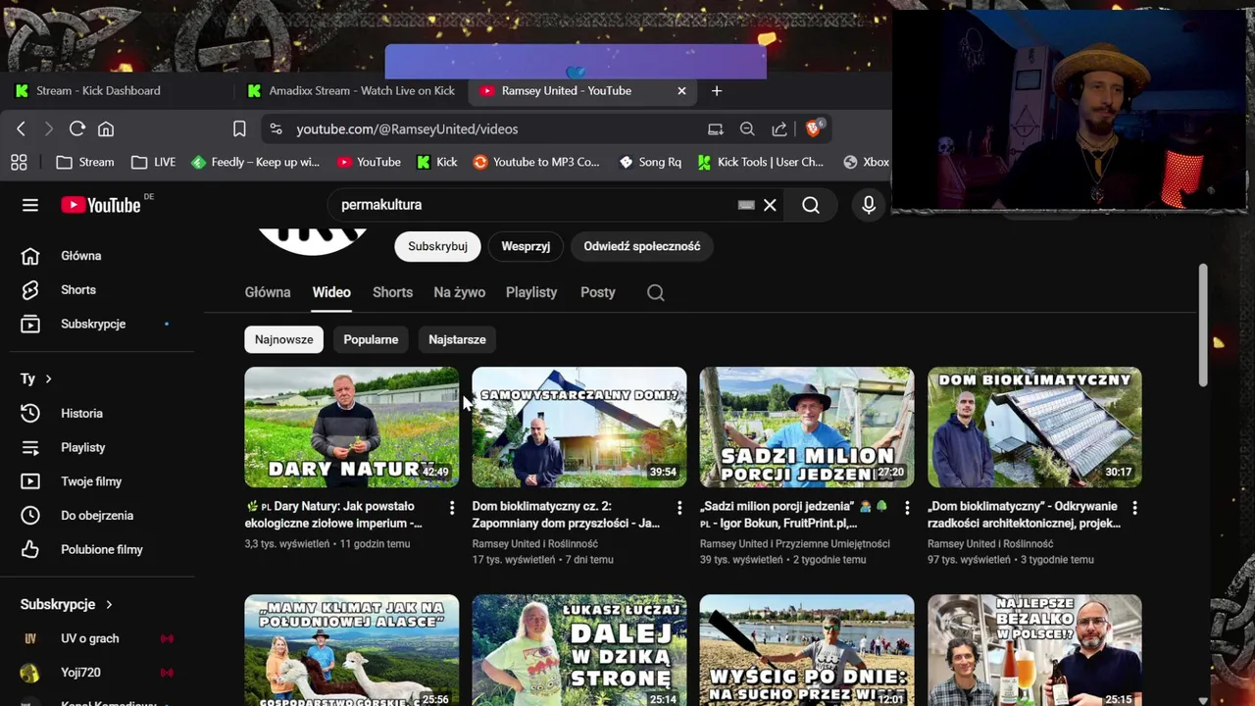Click the browser home icon
1255x706 pixels.
pos(106,128)
